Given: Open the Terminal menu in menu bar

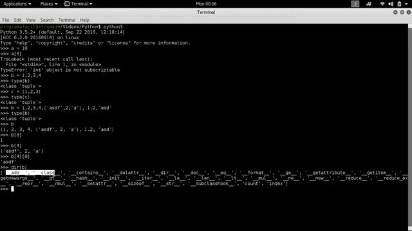Looking at the screenshot, I should pyautogui.click(x=67, y=20).
